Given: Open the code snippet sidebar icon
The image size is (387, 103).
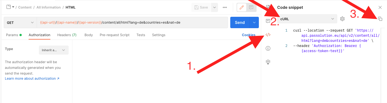Looking at the screenshot, I should tap(268, 35).
